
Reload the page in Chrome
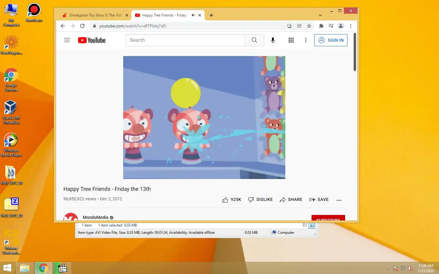point(82,26)
